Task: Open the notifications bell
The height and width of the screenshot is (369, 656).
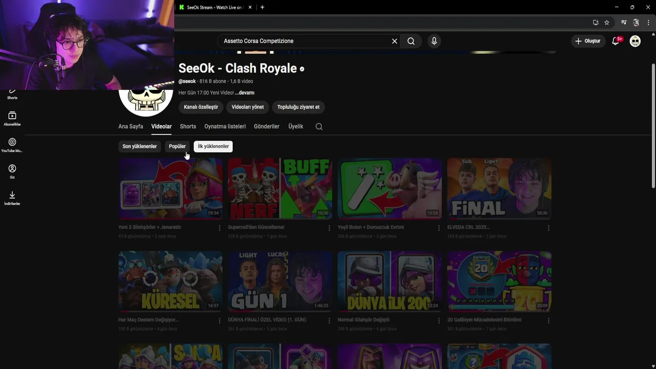Action: coord(616,41)
